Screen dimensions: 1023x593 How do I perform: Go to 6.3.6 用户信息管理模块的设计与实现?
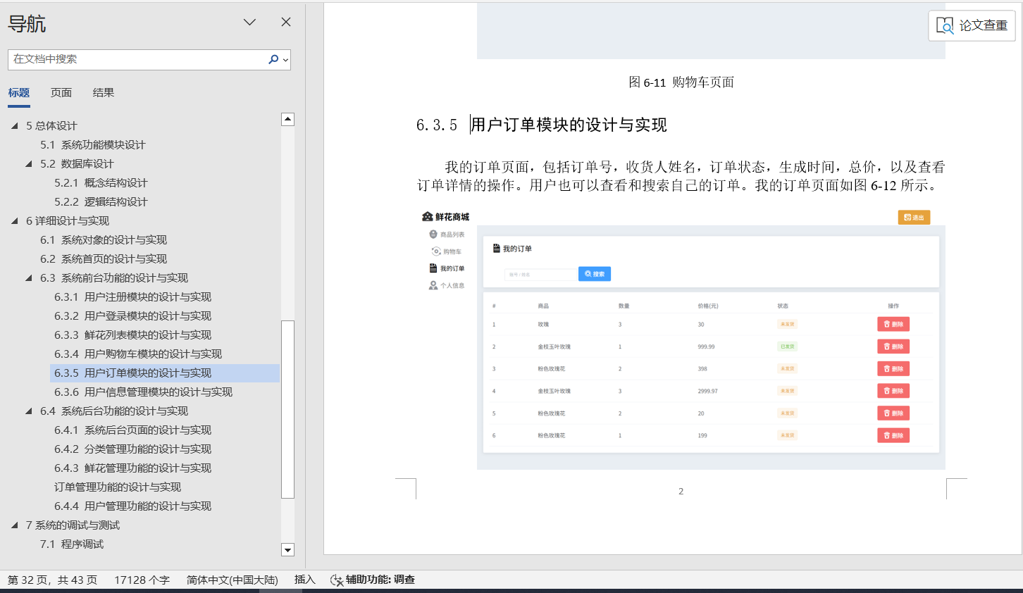(143, 392)
